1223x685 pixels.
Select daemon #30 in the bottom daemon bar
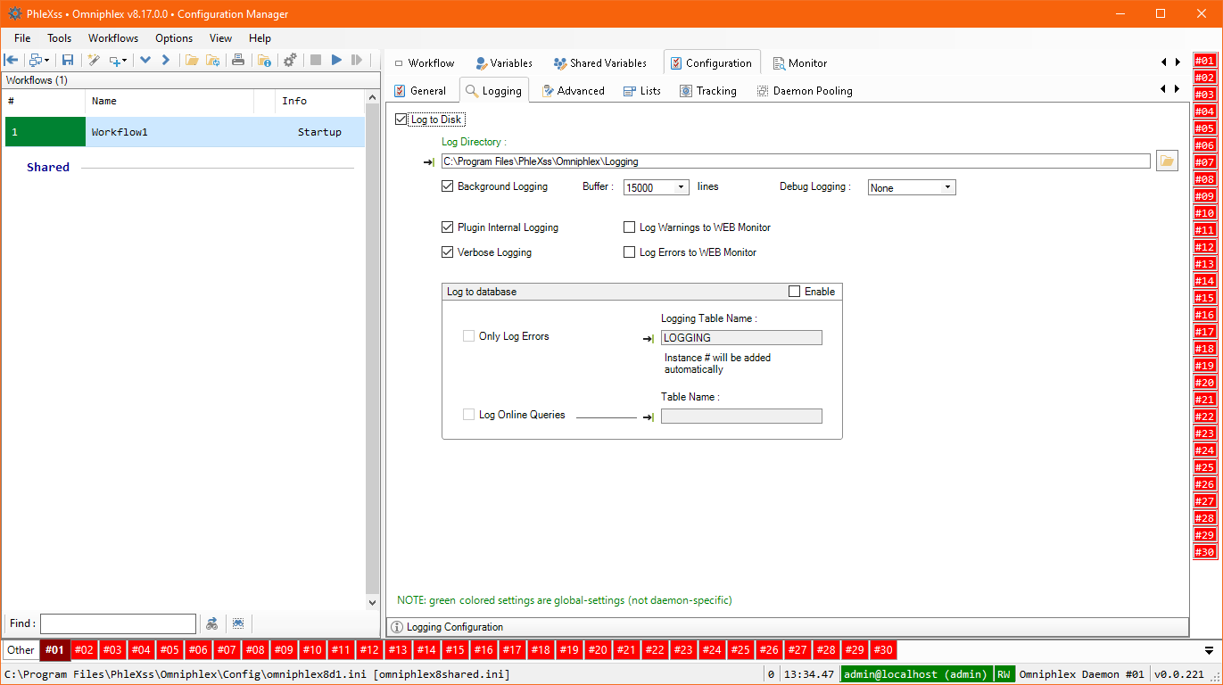pos(883,650)
